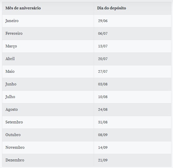Click the Fevereiro month cell
This screenshot has height=168, width=173.
click(x=14, y=33)
